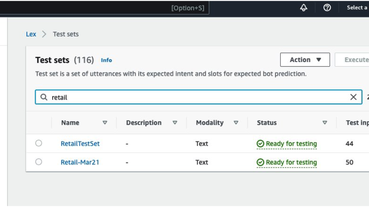Screen dimensions: 369x207
Task: Click the Execute button
Action: point(352,60)
